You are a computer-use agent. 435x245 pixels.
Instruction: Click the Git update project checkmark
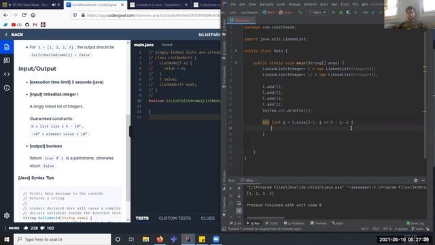[373, 12]
